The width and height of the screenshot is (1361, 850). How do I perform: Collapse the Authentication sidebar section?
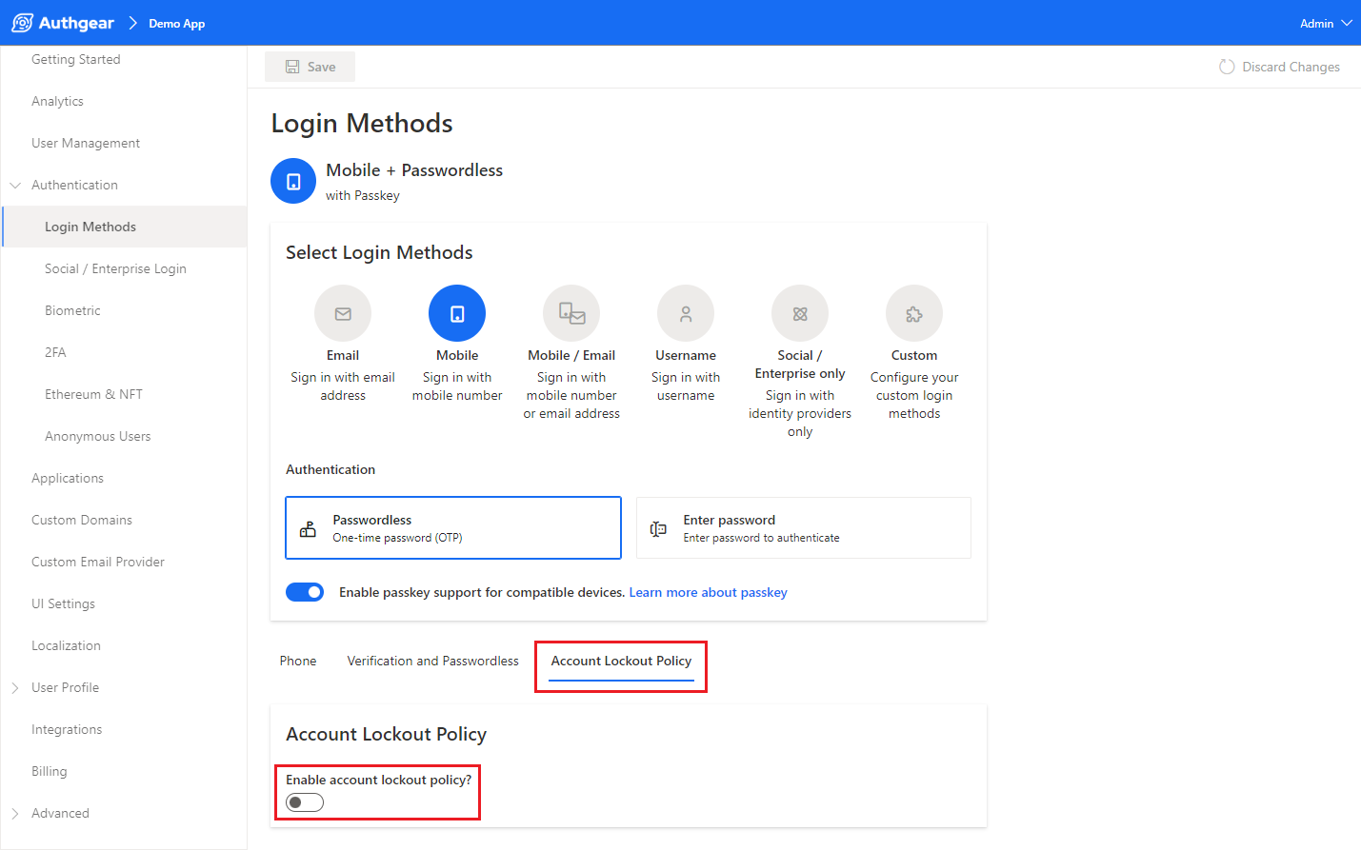[x=15, y=185]
